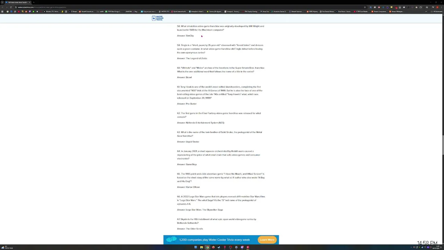
Task: Open File Explorer from the taskbar
Action: click(x=202, y=247)
